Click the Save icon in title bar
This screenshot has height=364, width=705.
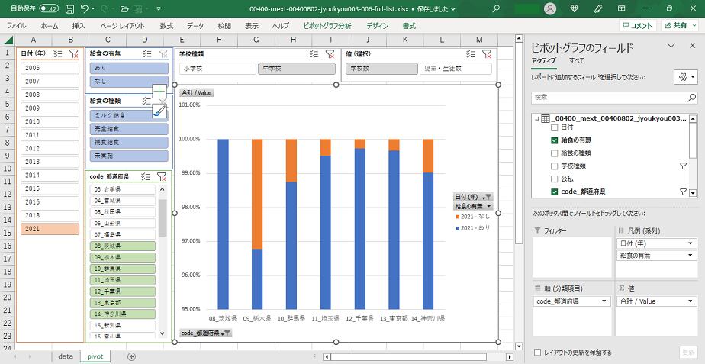[69, 8]
